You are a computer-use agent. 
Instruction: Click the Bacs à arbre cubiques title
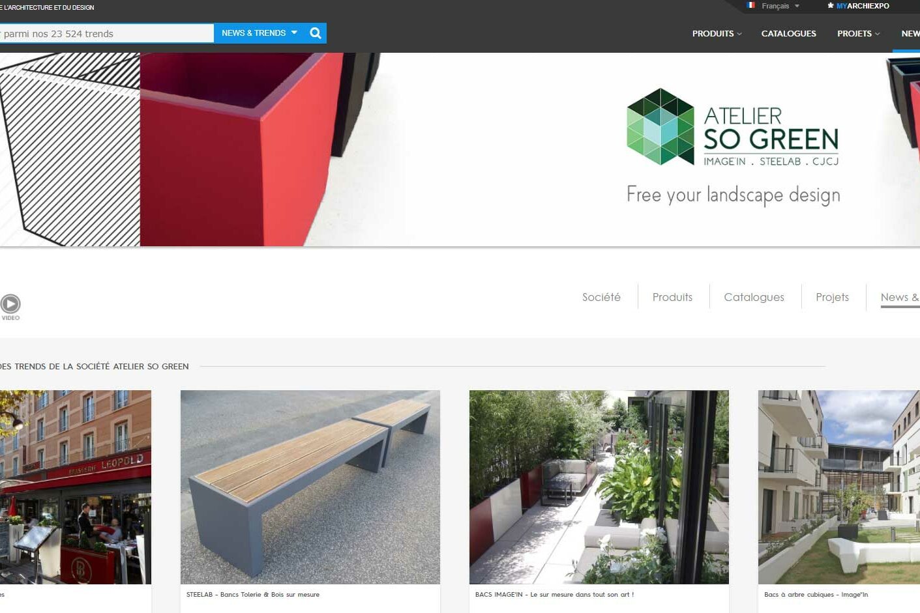816,595
